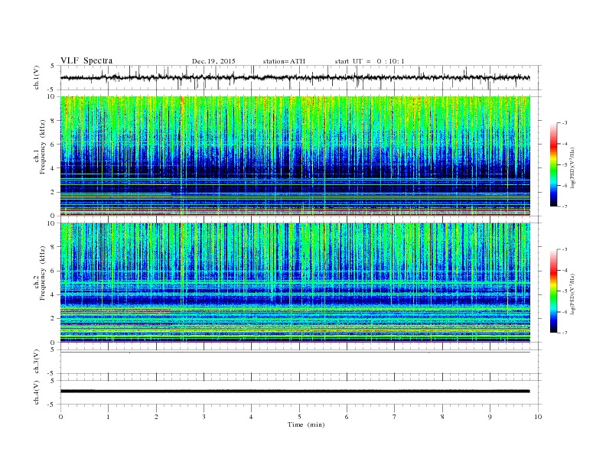Click the "2" kHz tick on ch.2 spectrogram
This screenshot has height=468, width=606.
pos(53,319)
